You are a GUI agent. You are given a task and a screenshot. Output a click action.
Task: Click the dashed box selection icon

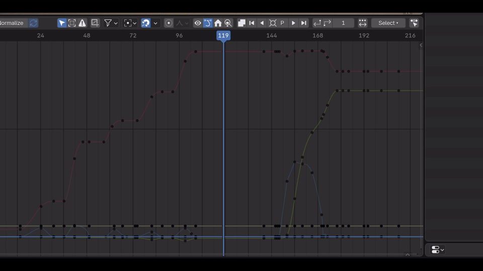(72, 23)
